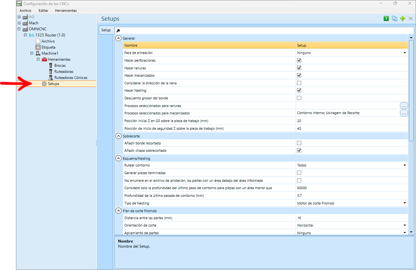
Task: Collapse the Esquema/Nesting section
Action: 119,158
